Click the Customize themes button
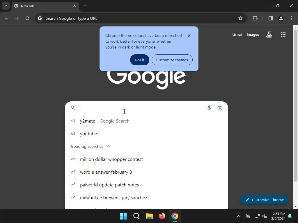298x223 pixels. coord(172,60)
